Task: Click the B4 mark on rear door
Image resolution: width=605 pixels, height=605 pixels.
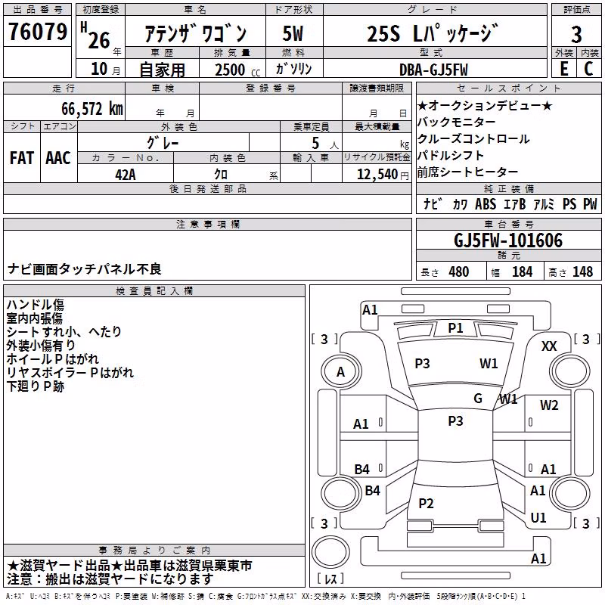Action: click(361, 469)
